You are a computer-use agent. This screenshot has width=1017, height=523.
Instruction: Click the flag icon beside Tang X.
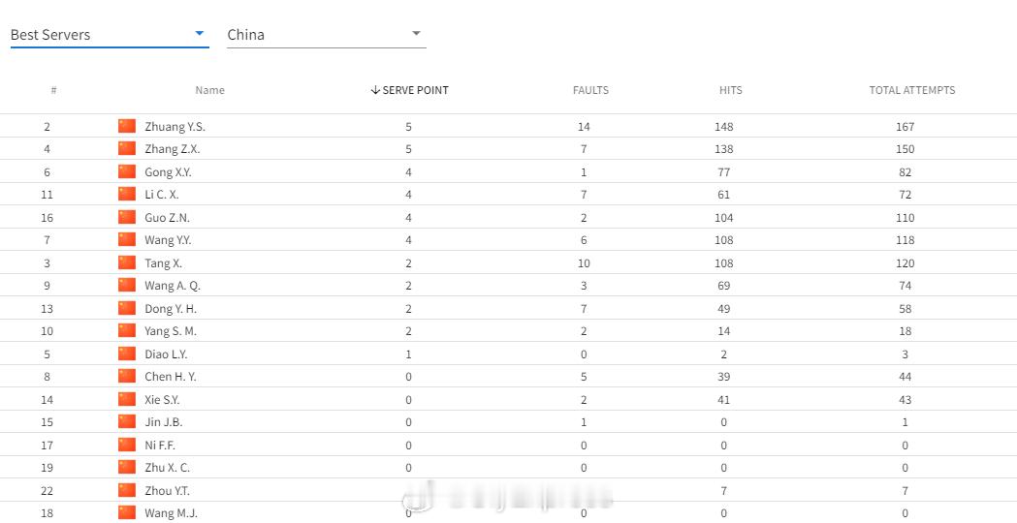coord(127,263)
